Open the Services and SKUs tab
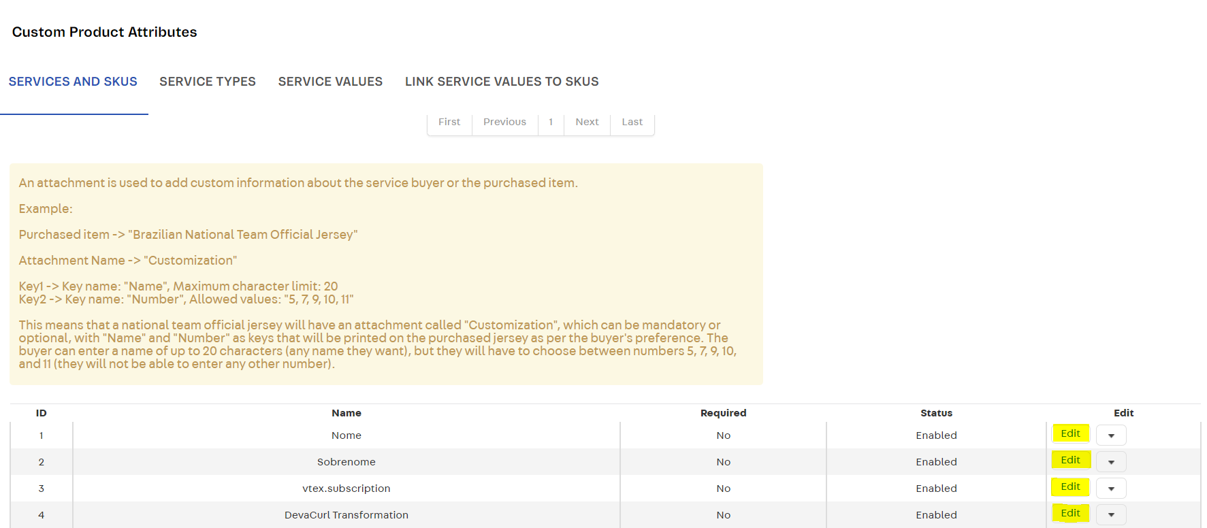Viewport: 1207px width, 528px height. point(73,82)
